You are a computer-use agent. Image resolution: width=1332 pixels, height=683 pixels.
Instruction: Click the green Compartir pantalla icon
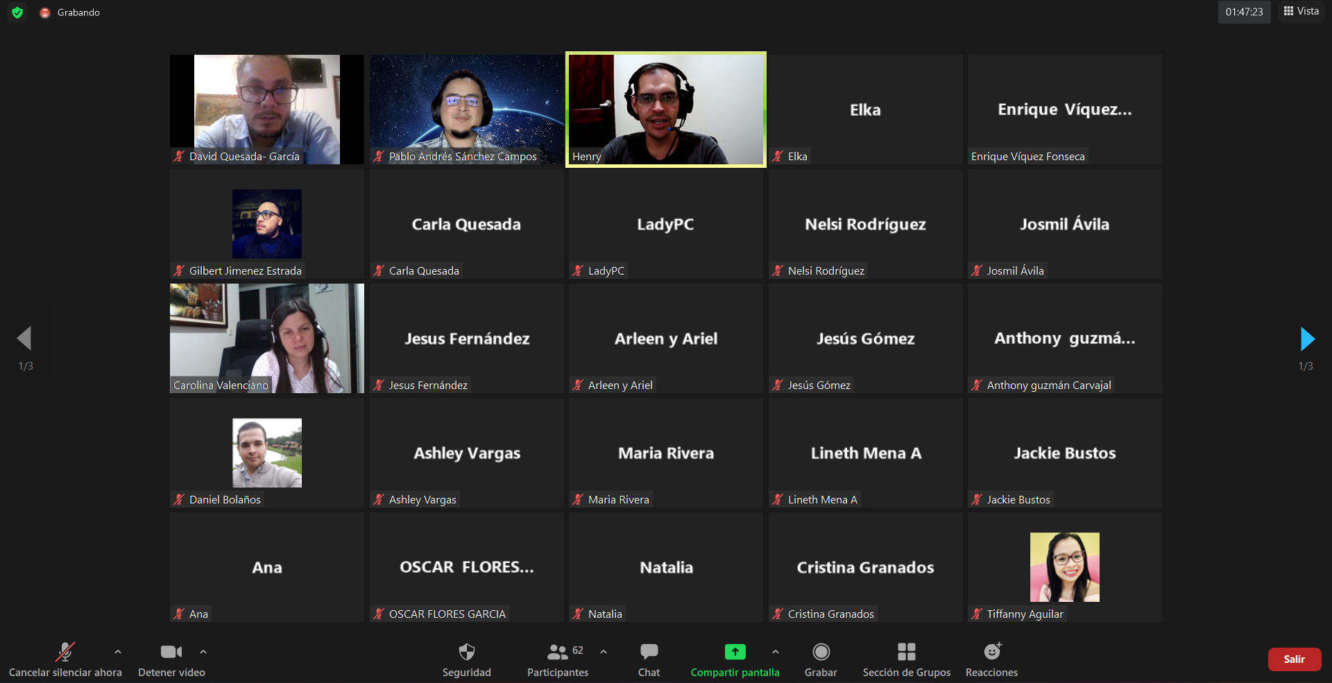pyautogui.click(x=735, y=652)
